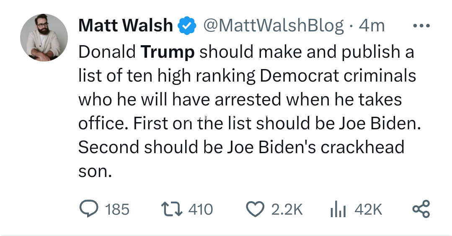This screenshot has width=452, height=236.
Task: Click the 4m timestamp
Action: [x=372, y=26]
